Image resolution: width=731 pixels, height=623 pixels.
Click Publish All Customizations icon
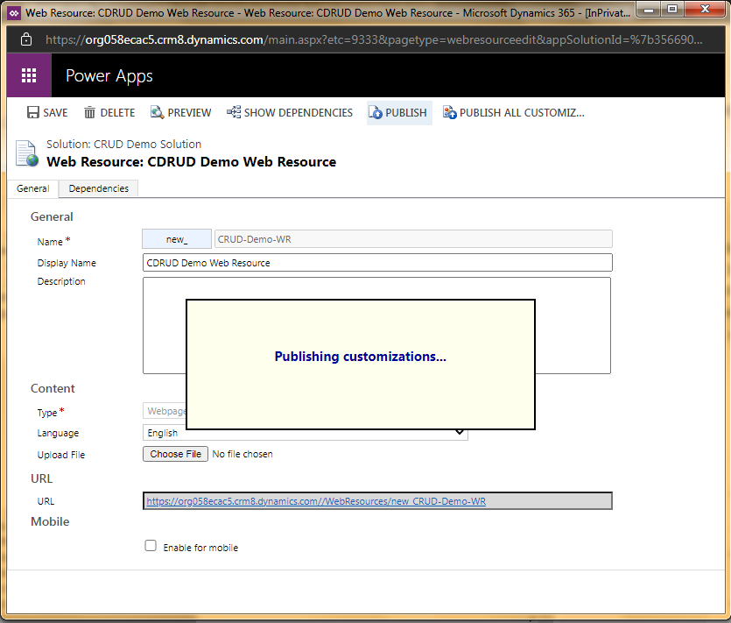[450, 112]
